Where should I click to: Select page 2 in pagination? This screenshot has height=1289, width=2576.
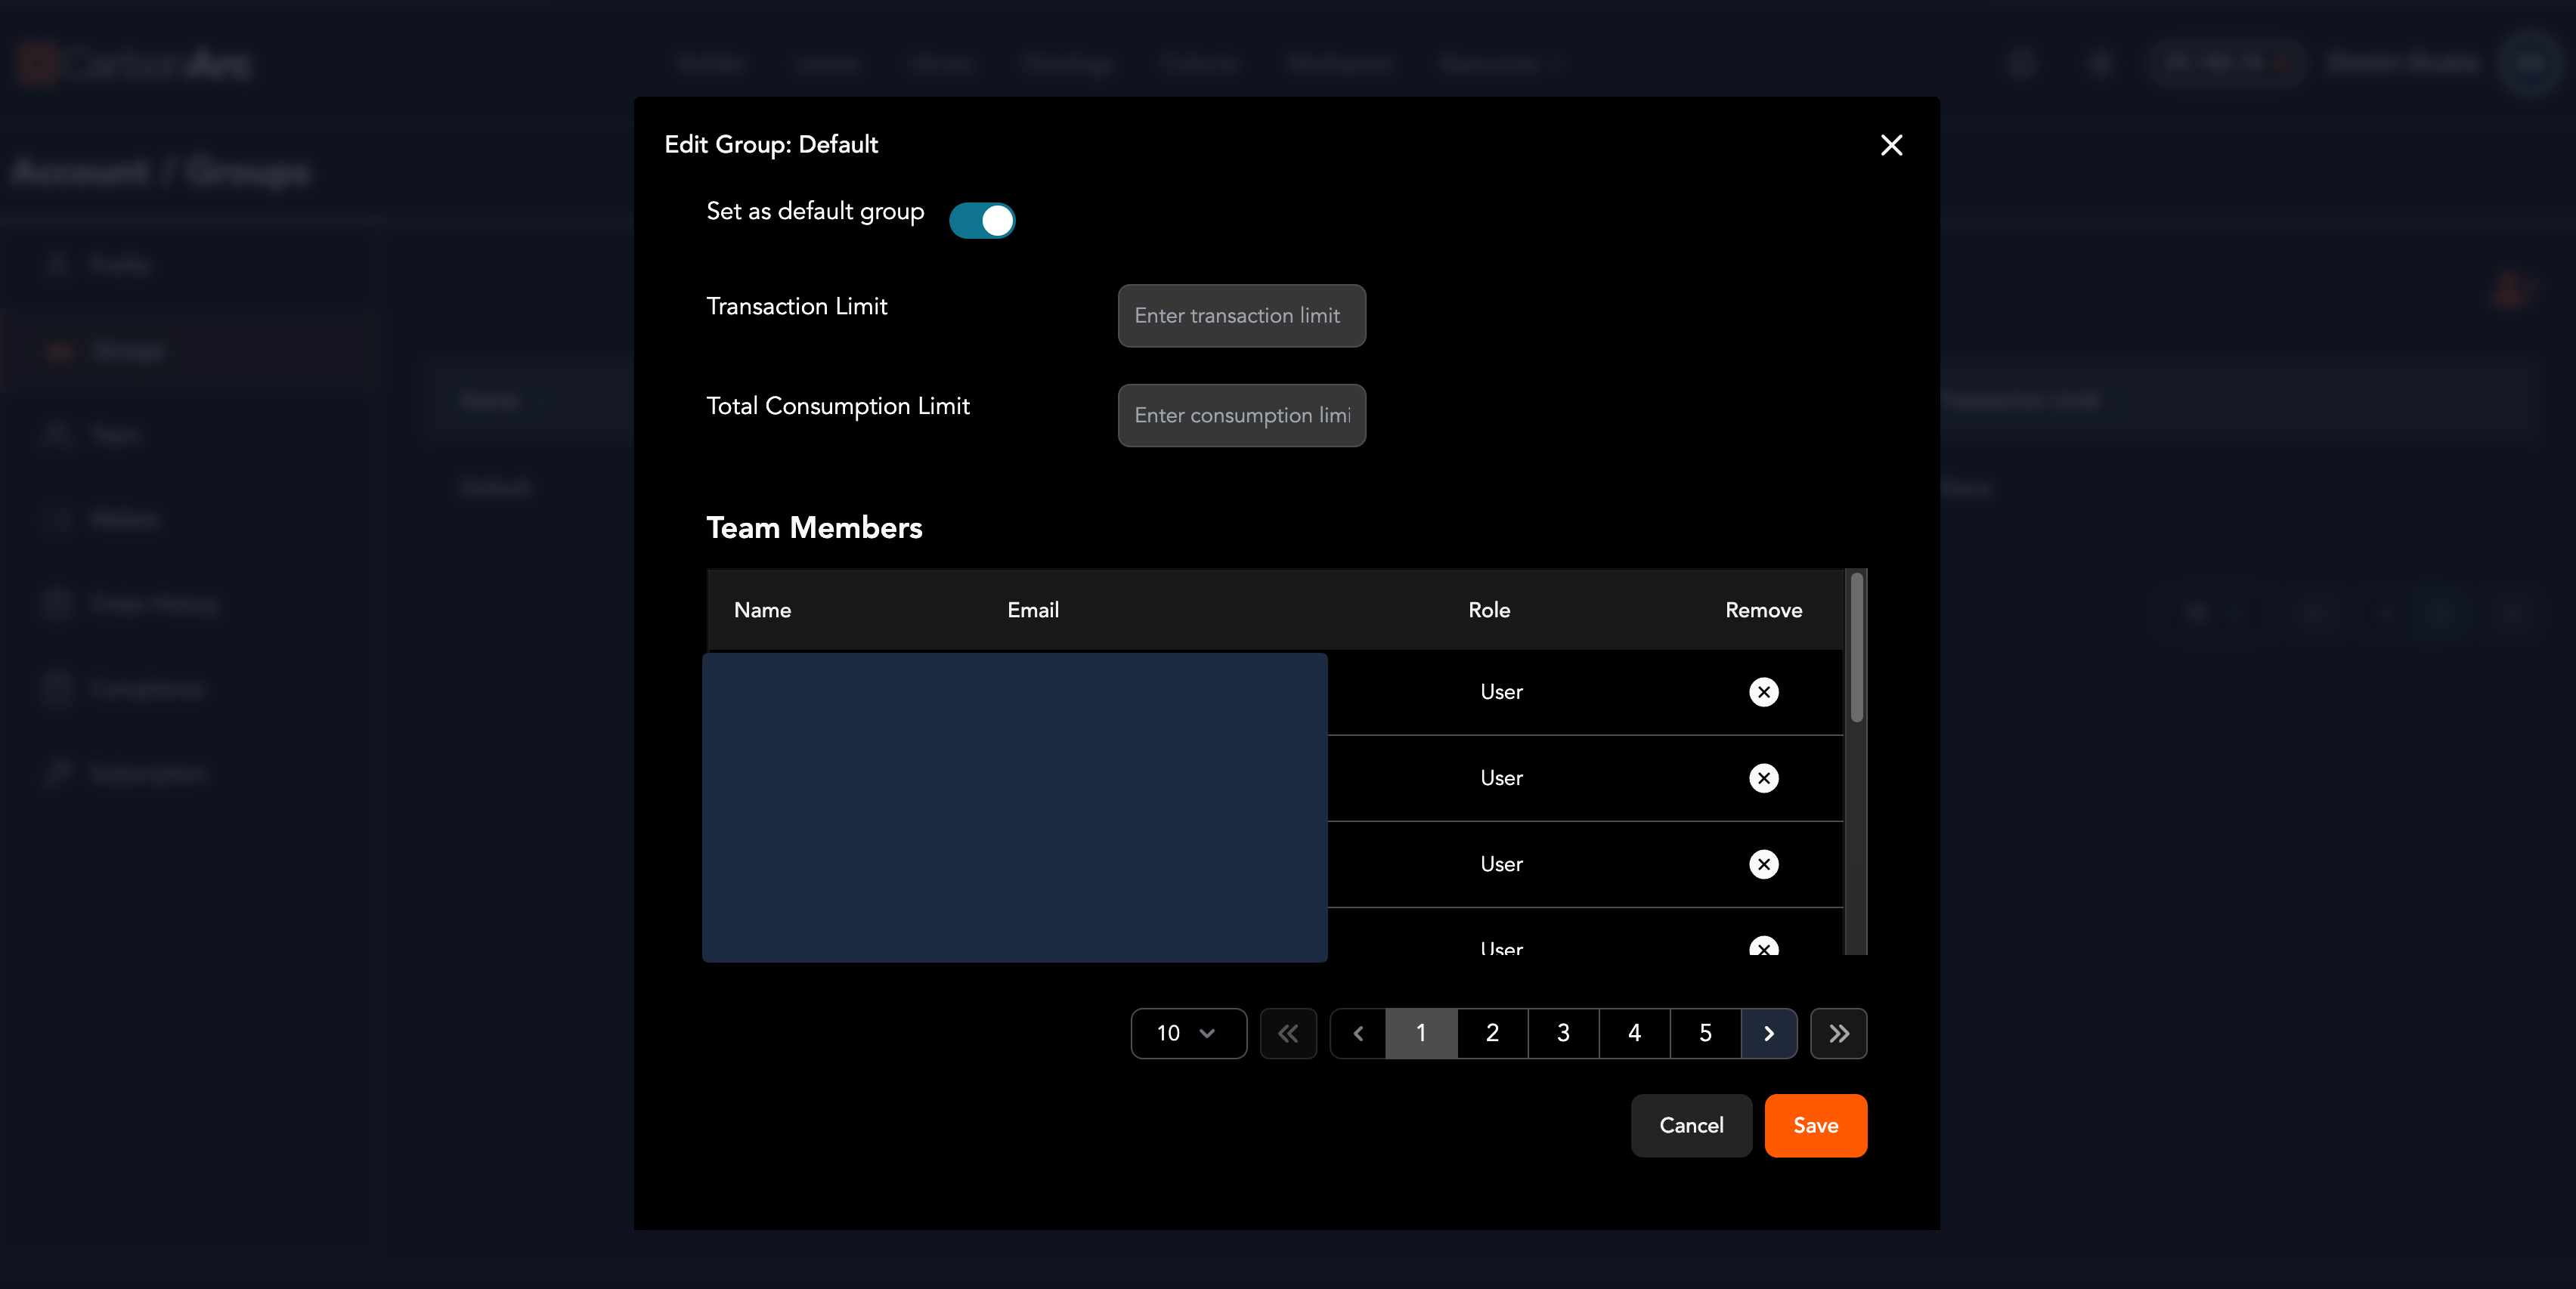coord(1492,1033)
